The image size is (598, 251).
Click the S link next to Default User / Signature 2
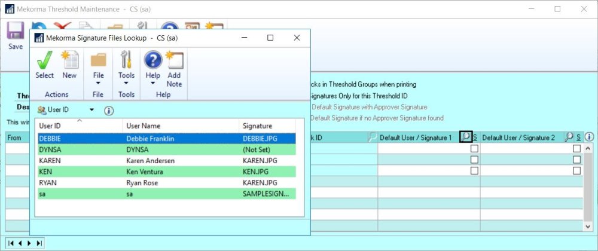click(578, 137)
